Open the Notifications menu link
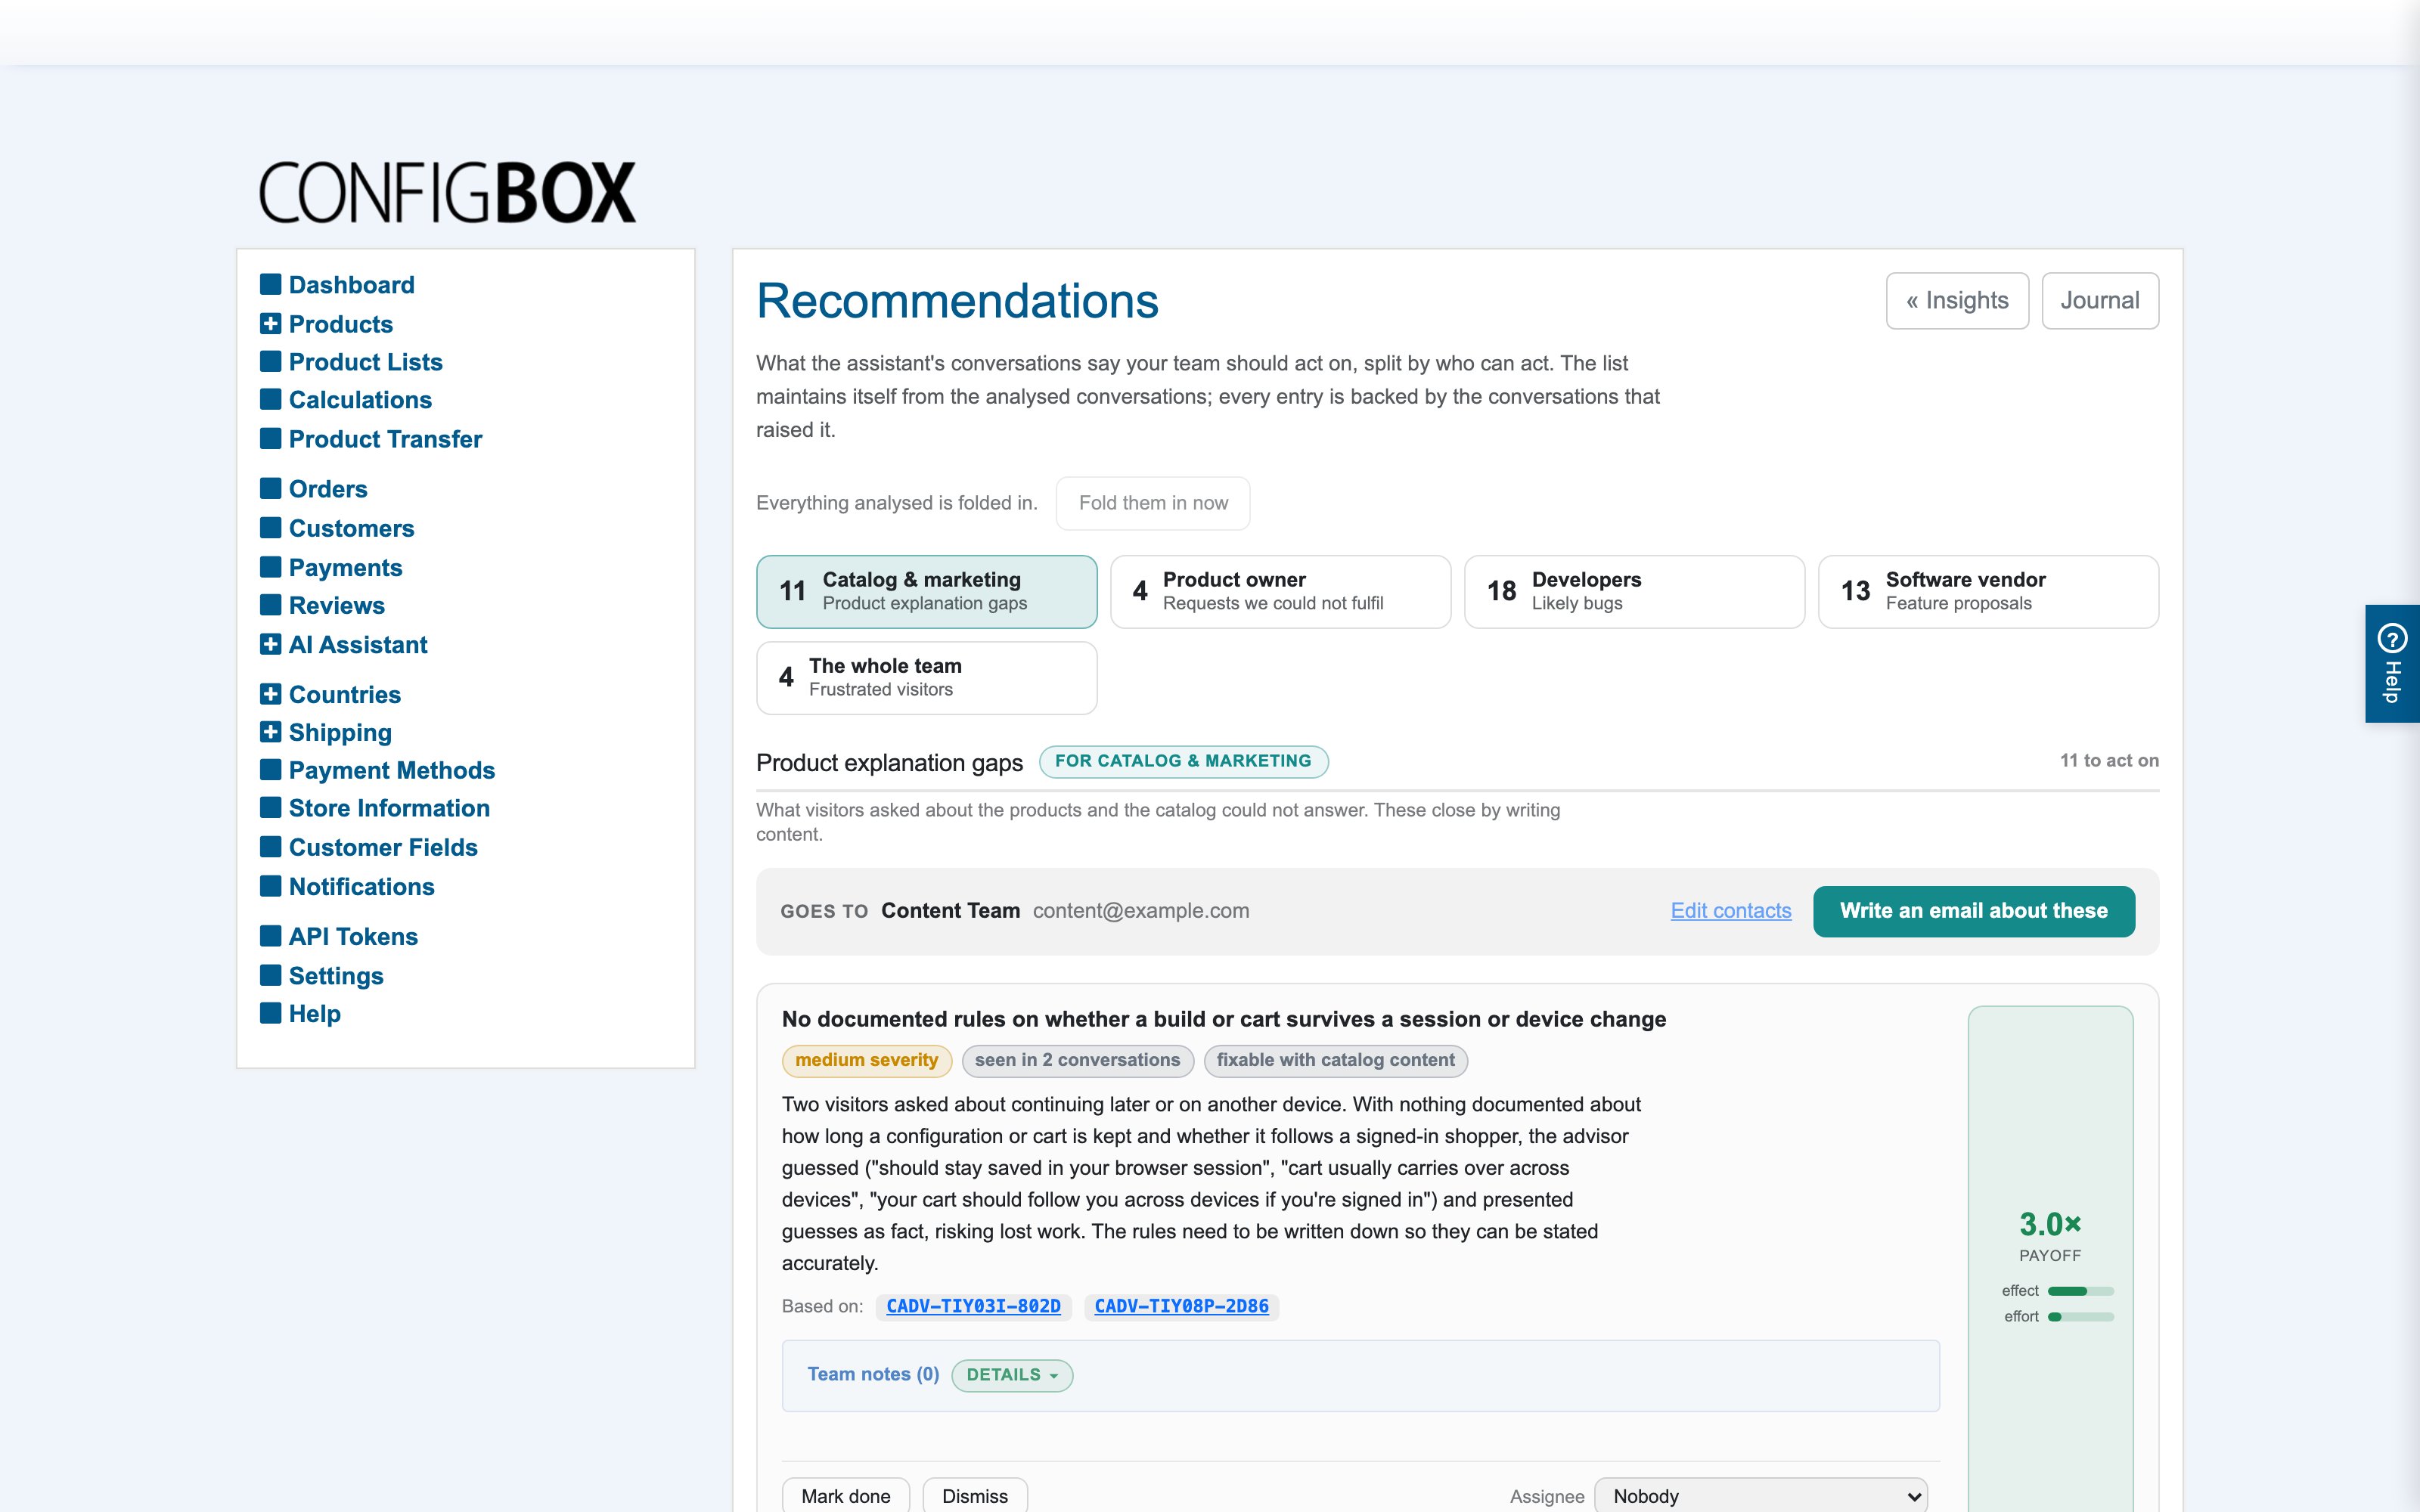The width and height of the screenshot is (2420, 1512). [361, 887]
